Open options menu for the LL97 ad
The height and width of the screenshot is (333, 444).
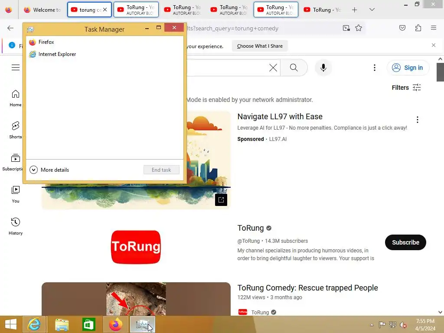click(418, 120)
